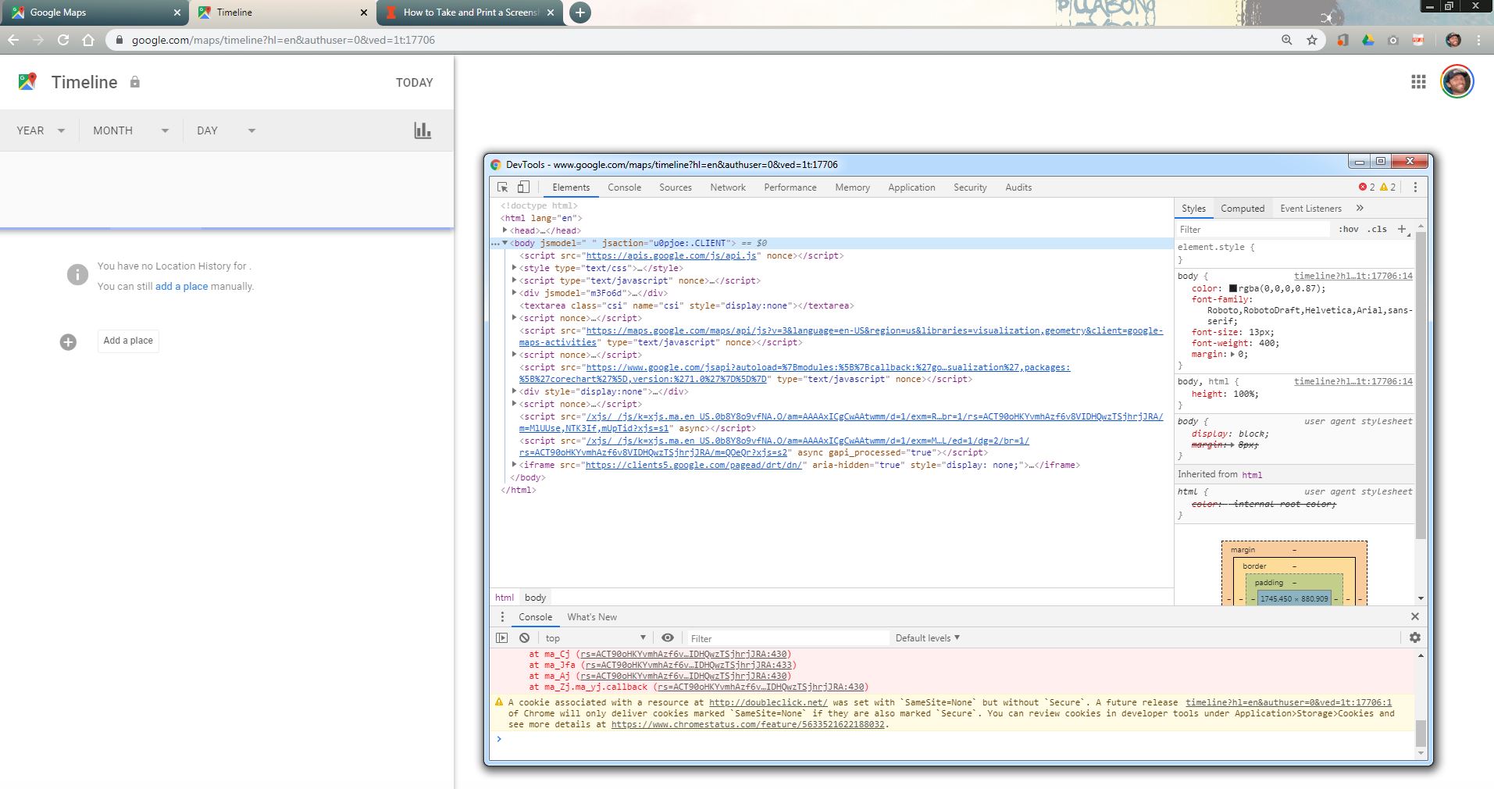Clear console icon
The height and width of the screenshot is (789, 1494).
coord(525,638)
